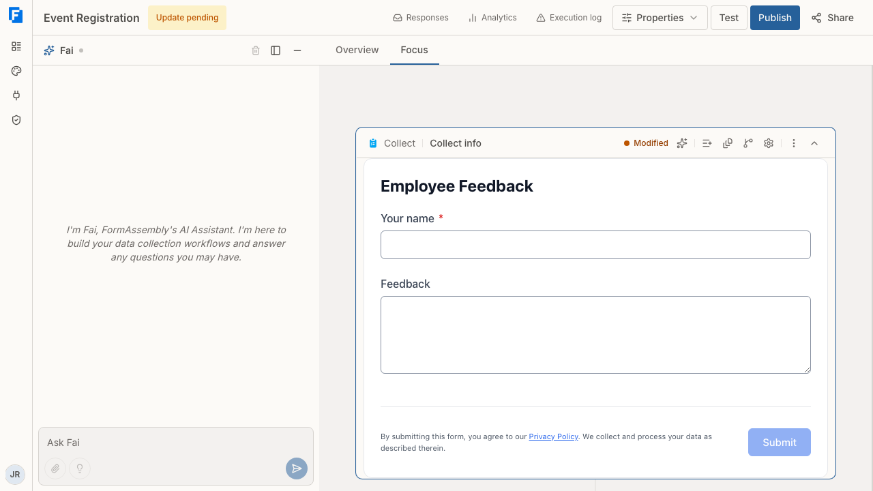Viewport: 873px width, 491px height.
Task: Toggle the Fai panel layout icon
Action: [276, 50]
